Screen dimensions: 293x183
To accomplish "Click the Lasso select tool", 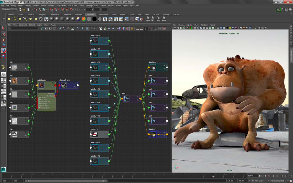I will (3, 34).
